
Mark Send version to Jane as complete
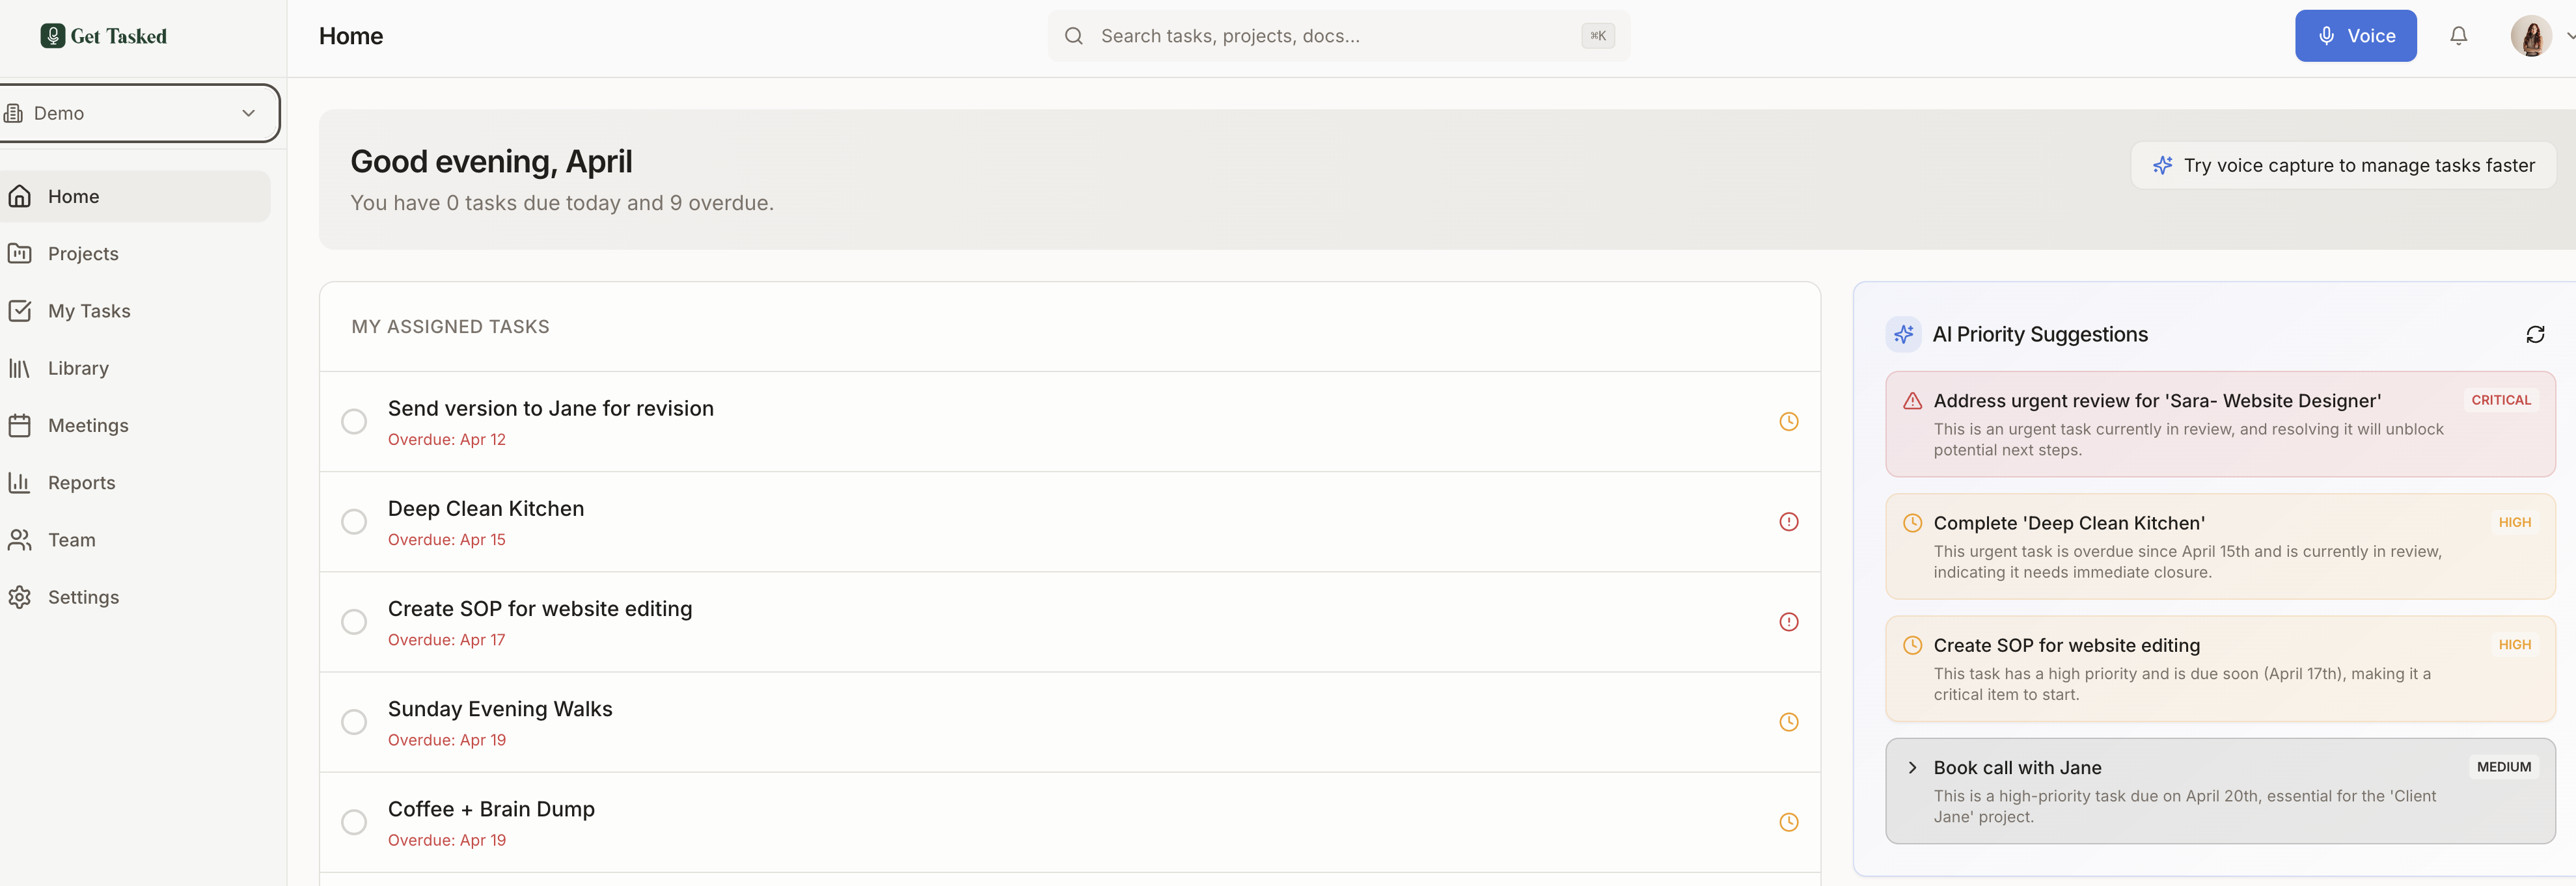tap(354, 422)
